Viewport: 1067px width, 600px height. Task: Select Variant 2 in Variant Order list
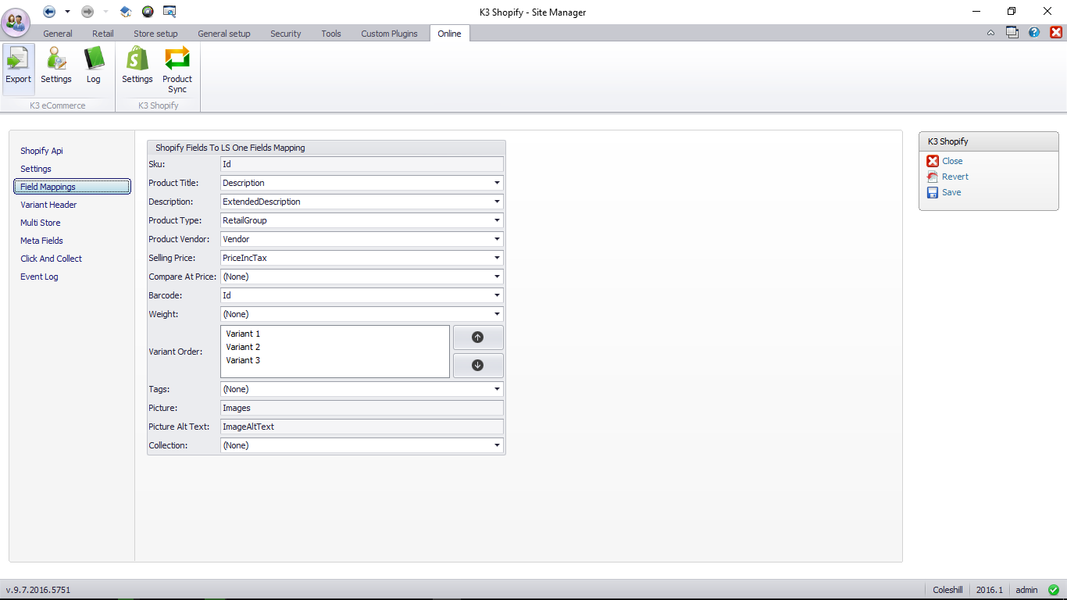pyautogui.click(x=243, y=347)
